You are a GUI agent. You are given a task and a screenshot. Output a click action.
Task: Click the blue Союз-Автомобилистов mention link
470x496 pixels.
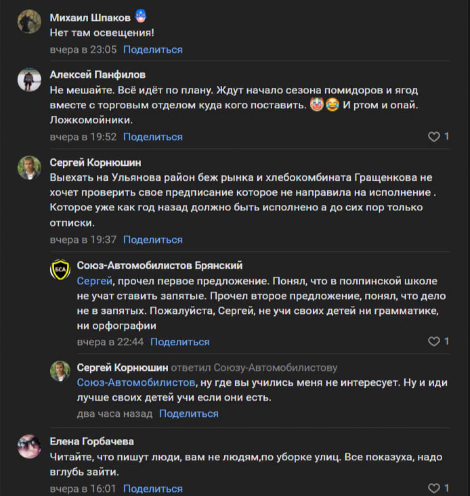[136, 383]
